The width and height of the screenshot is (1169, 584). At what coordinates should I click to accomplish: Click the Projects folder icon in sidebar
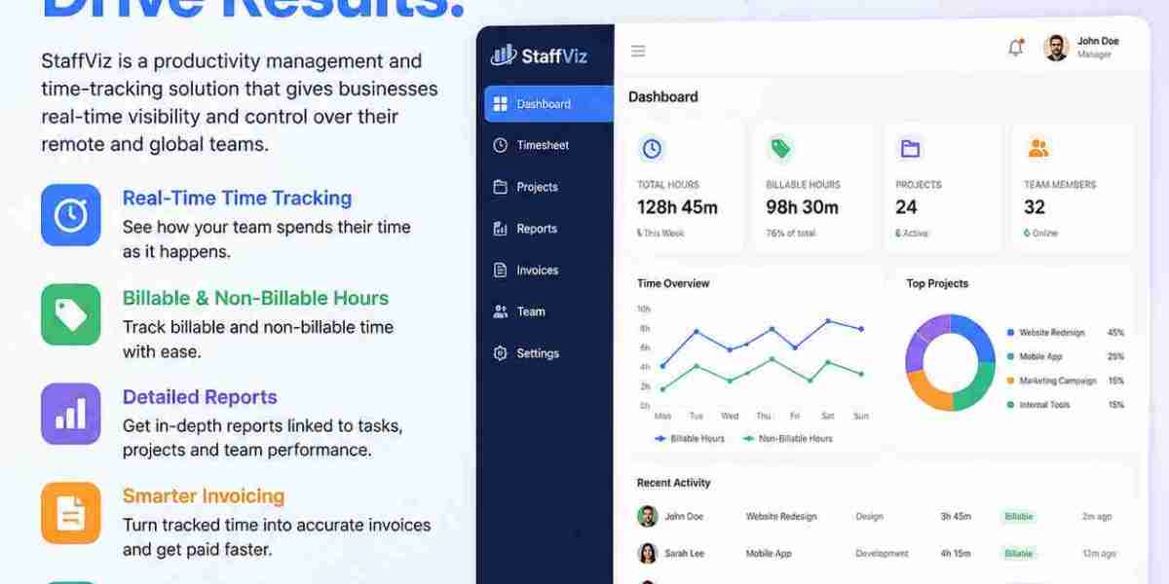pyautogui.click(x=501, y=187)
